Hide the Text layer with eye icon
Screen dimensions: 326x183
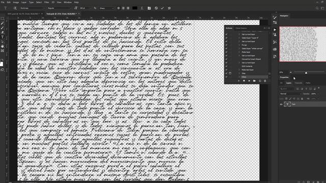[281, 104]
